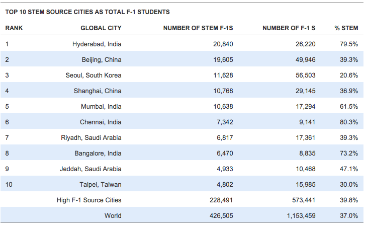Select the 30.0% cell

[349, 185]
